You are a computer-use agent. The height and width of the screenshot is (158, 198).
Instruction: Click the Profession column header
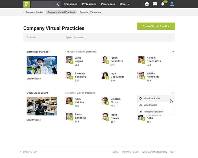32,37
